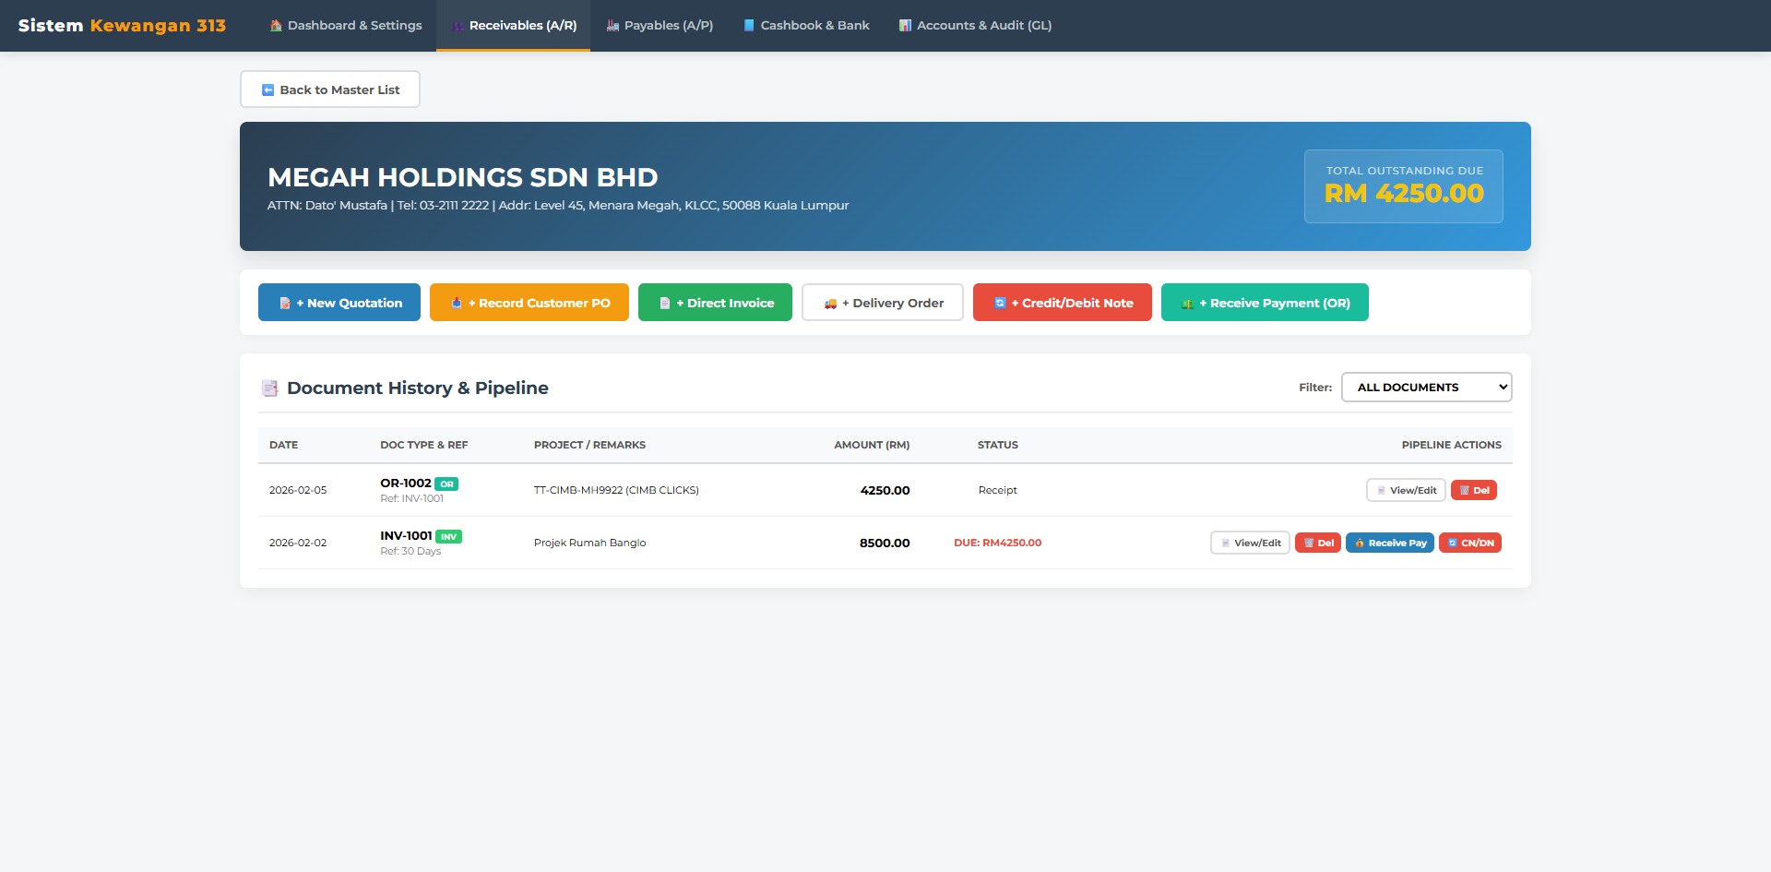Receive Pay for invoice INV-1001
Viewport: 1771px width, 872px height.
(x=1390, y=543)
